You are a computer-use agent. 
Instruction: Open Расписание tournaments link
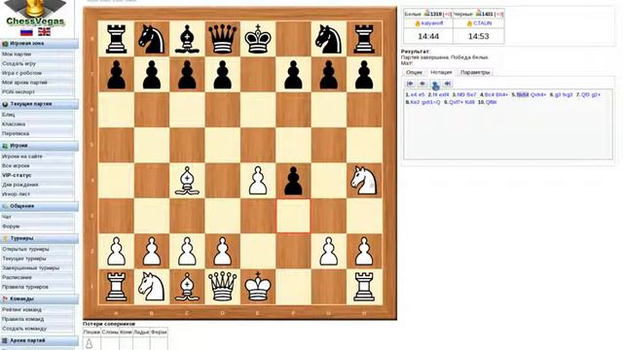pos(17,277)
